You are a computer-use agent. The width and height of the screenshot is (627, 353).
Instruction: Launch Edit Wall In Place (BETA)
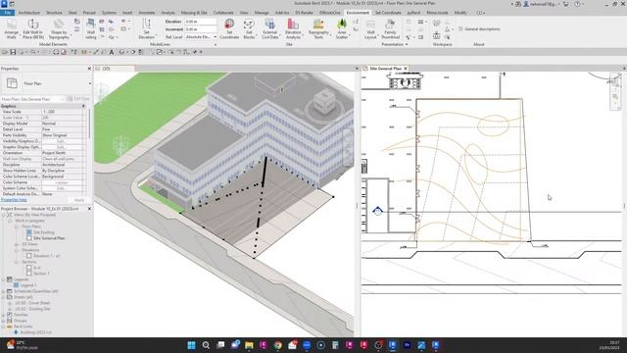point(33,28)
